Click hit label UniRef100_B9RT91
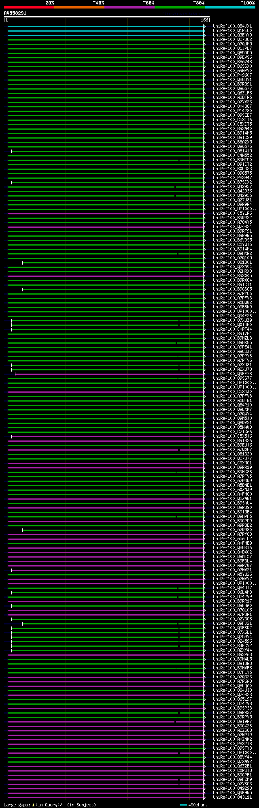259x808 pixels. (232, 231)
